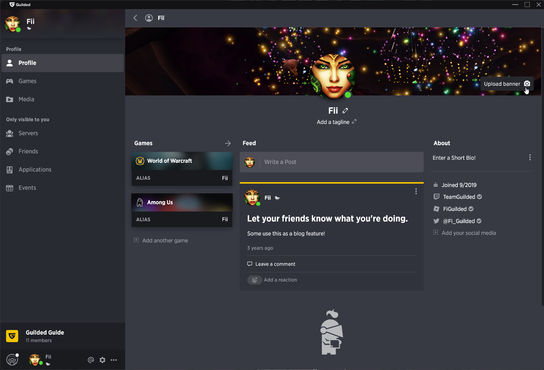Open more options ellipsis in bottom bar
544x370 pixels.
[114, 360]
